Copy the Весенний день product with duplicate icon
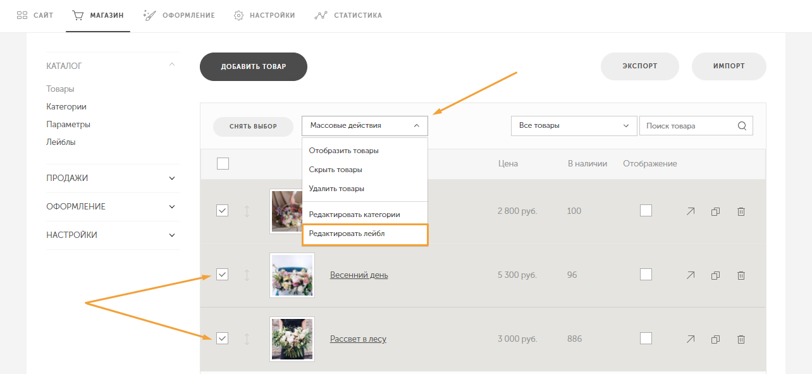 (x=716, y=275)
